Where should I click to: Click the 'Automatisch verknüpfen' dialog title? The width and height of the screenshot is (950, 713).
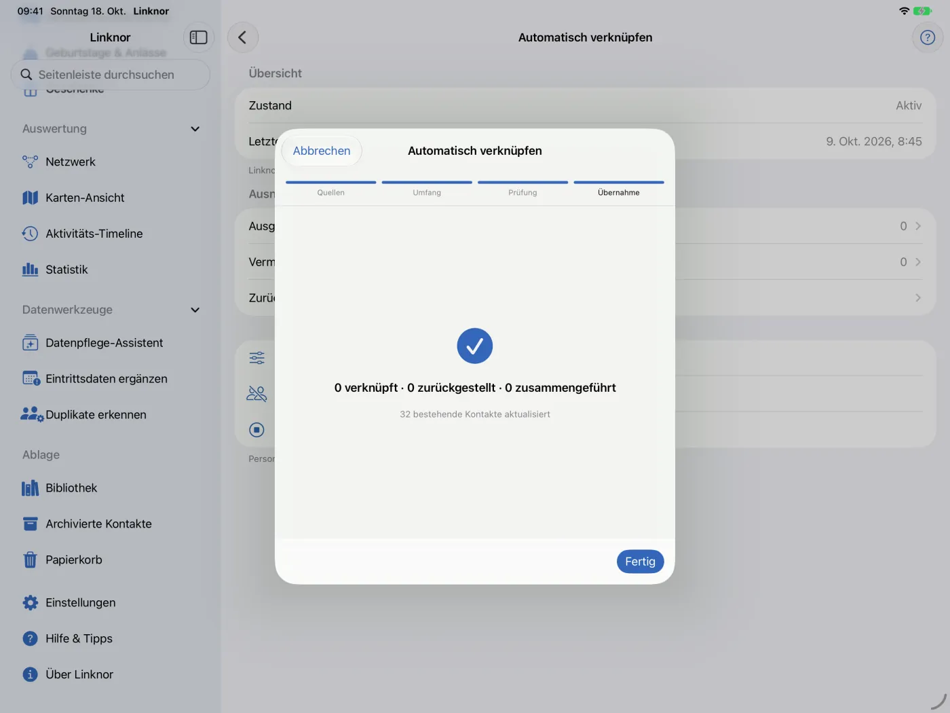coord(475,151)
